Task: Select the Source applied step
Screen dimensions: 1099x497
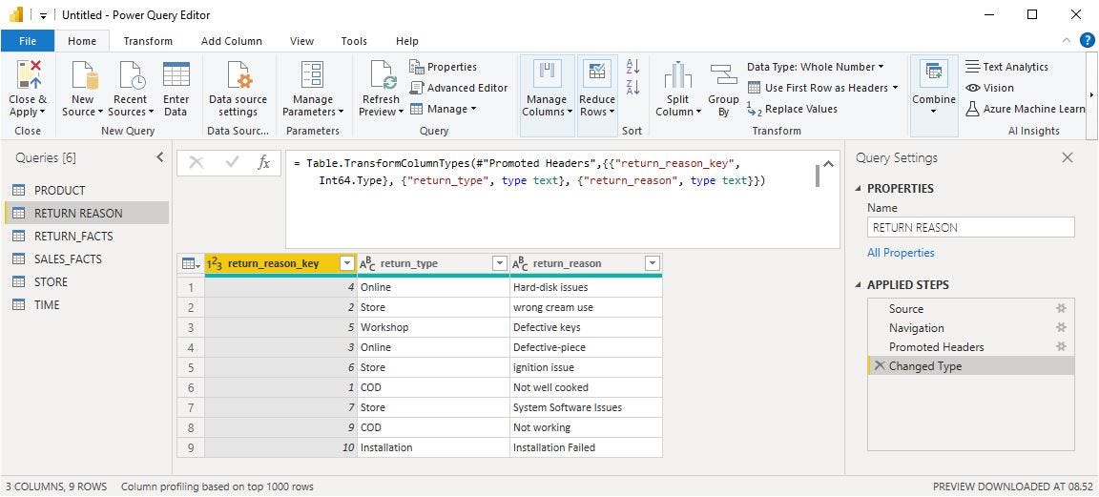Action: pos(971,308)
